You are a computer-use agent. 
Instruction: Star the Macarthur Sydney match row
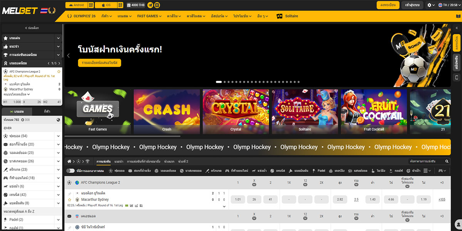pyautogui.click(x=70, y=200)
